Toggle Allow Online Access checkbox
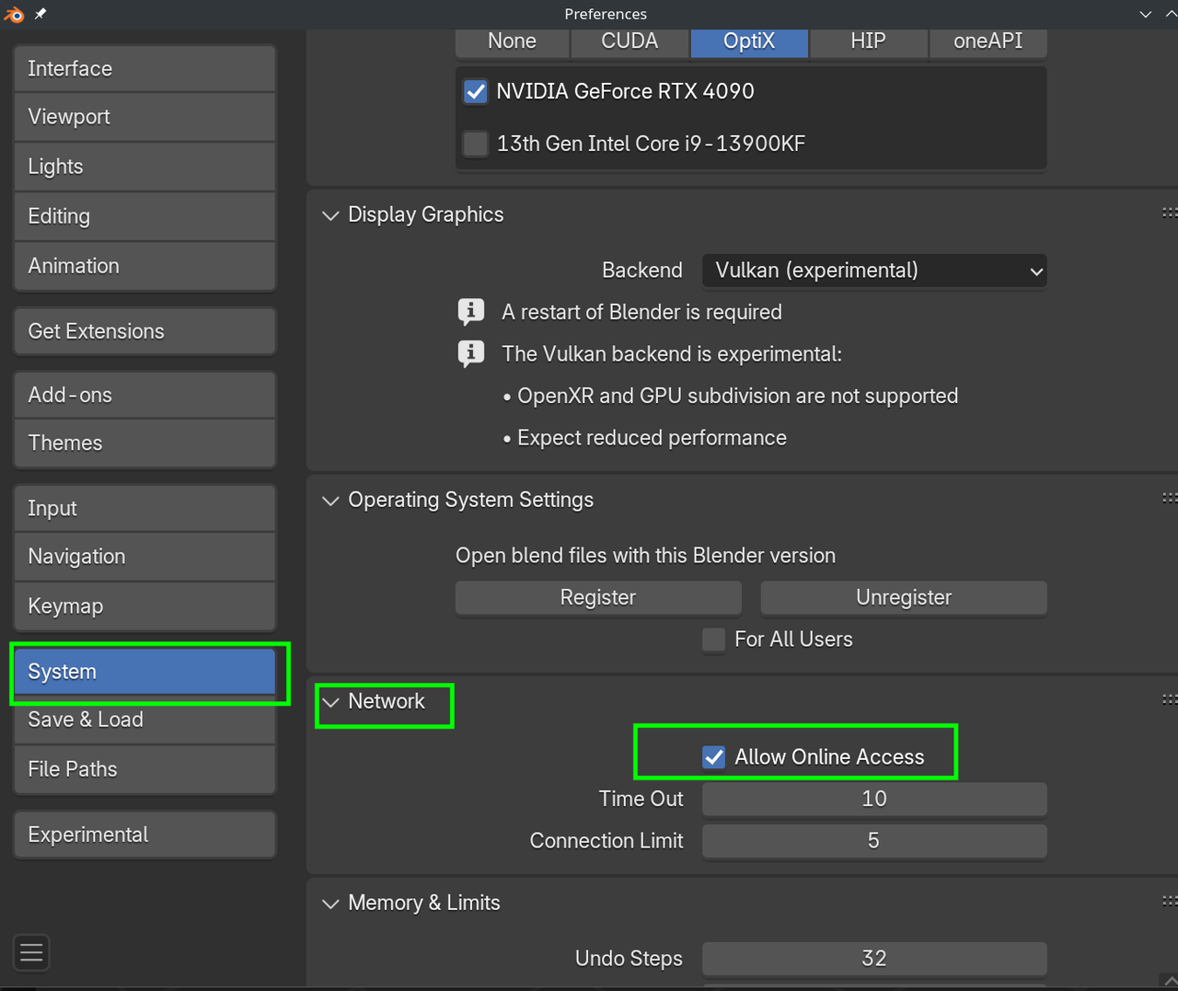The width and height of the screenshot is (1178, 991). (713, 757)
